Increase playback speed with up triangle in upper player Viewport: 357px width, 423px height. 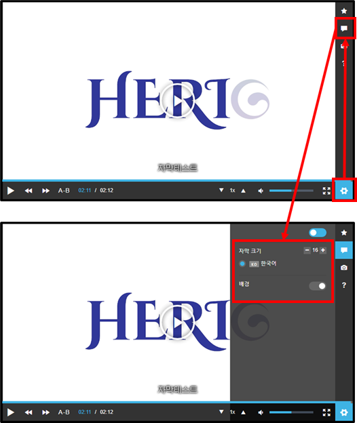tap(243, 190)
